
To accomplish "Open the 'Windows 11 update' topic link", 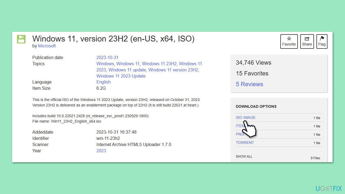I will point(127,70).
